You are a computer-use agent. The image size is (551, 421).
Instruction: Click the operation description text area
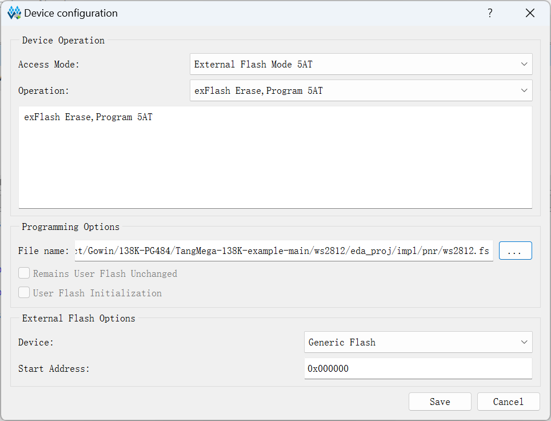[x=275, y=157]
